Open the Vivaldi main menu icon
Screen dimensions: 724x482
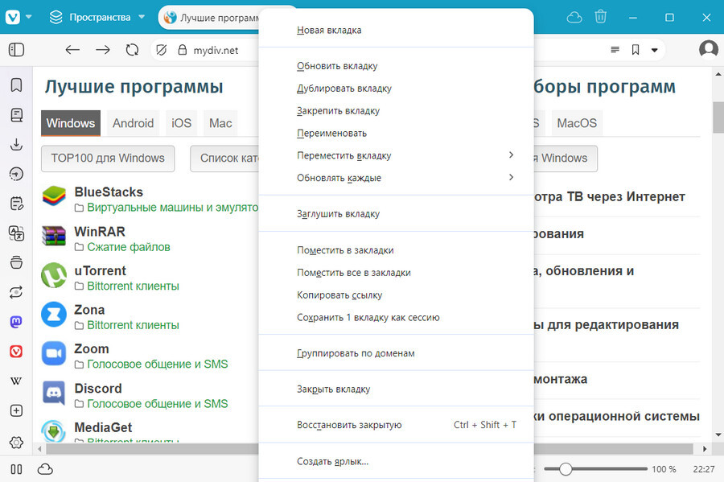click(13, 17)
